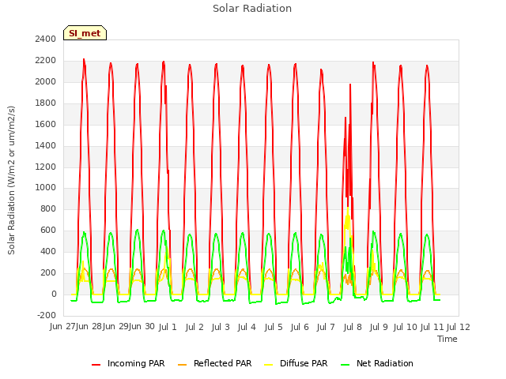Click the Jul 6 x-axis date label
Viewport: 506px width, 379px height.
click(300, 327)
